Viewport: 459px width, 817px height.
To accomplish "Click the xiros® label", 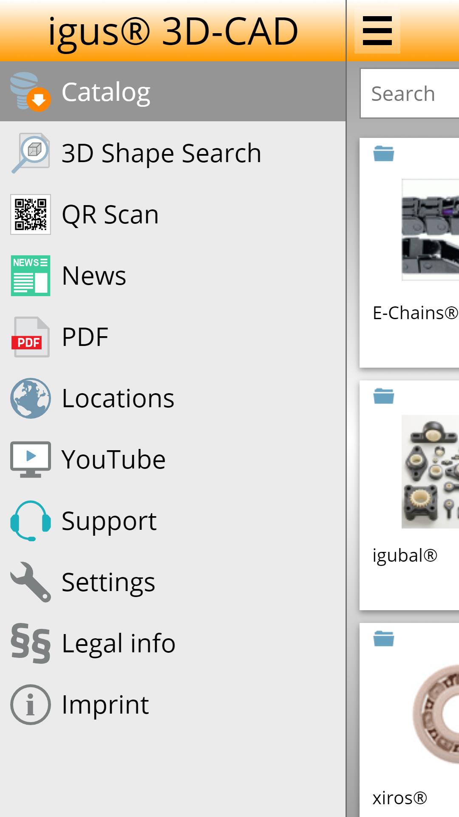I will point(399,798).
